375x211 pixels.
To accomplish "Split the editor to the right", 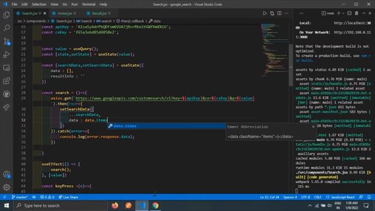I will tap(279, 13).
